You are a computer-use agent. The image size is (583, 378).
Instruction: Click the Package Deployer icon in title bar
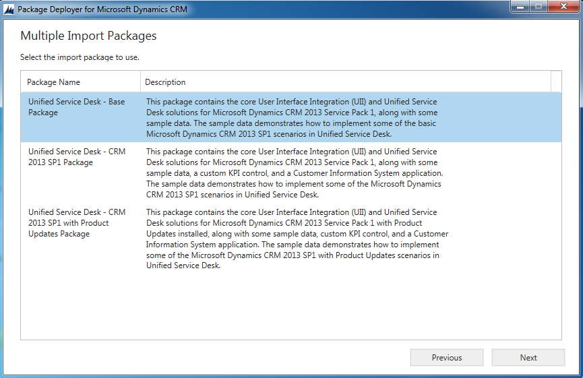[x=9, y=9]
